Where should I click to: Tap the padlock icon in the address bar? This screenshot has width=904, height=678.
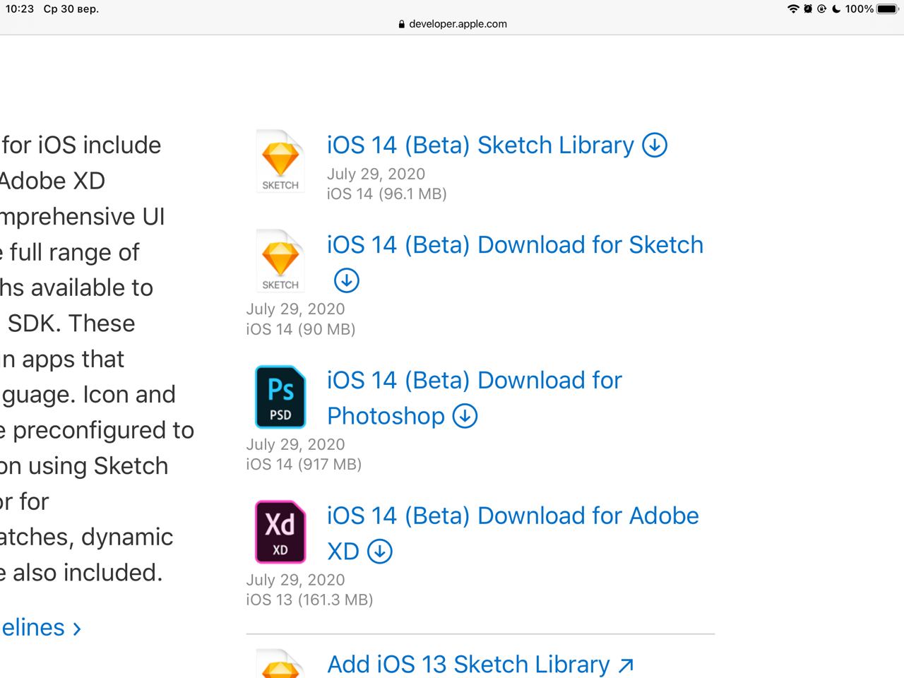pyautogui.click(x=402, y=24)
